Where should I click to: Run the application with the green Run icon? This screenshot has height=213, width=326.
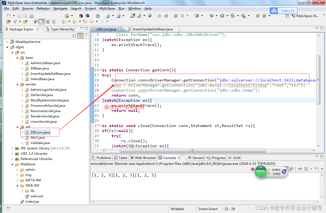coord(222,16)
